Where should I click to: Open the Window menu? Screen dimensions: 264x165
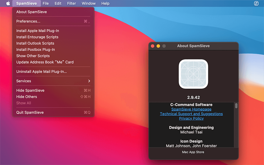pos(88,3)
